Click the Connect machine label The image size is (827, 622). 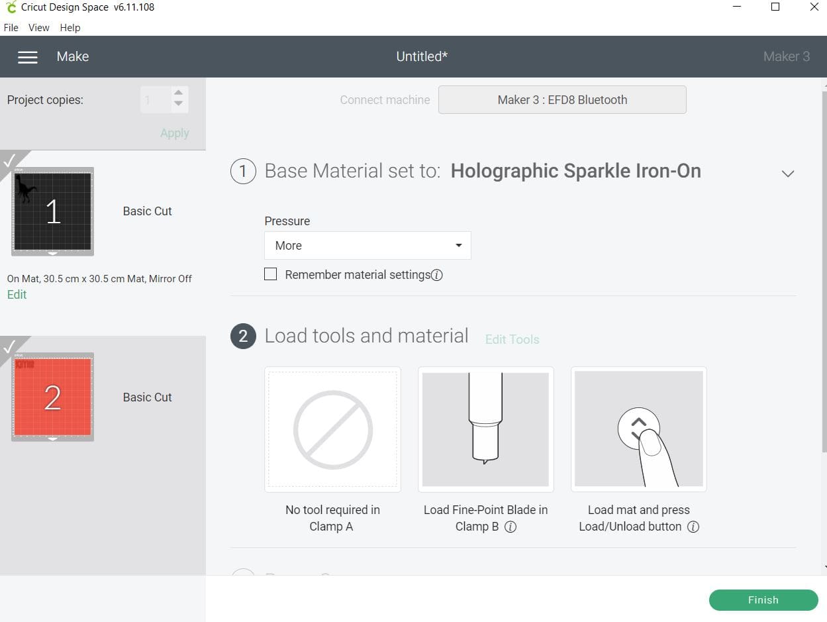click(x=385, y=100)
